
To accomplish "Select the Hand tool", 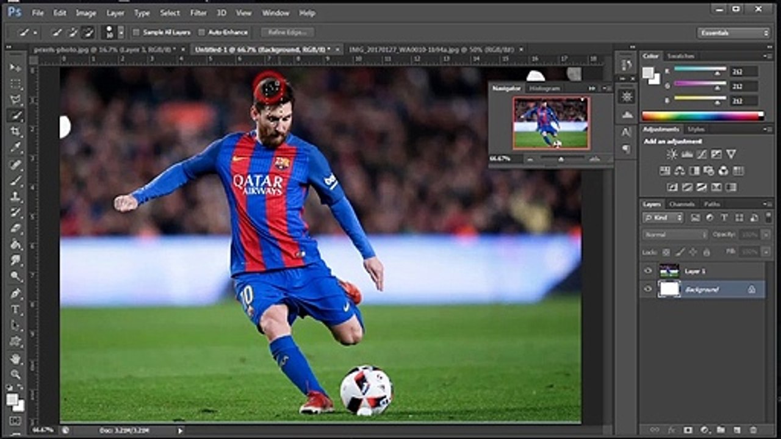I will pyautogui.click(x=16, y=359).
